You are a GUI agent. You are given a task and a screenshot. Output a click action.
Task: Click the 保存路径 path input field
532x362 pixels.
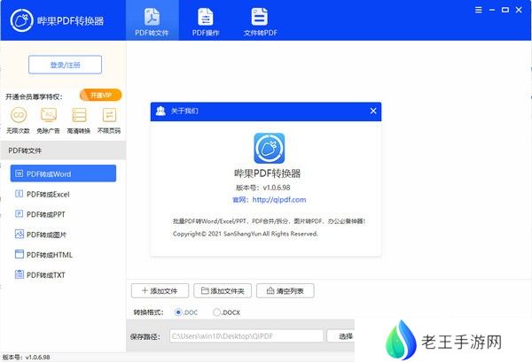(246, 336)
